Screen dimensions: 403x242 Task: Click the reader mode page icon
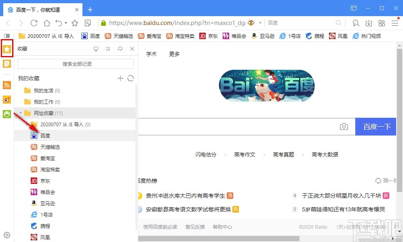click(88, 23)
